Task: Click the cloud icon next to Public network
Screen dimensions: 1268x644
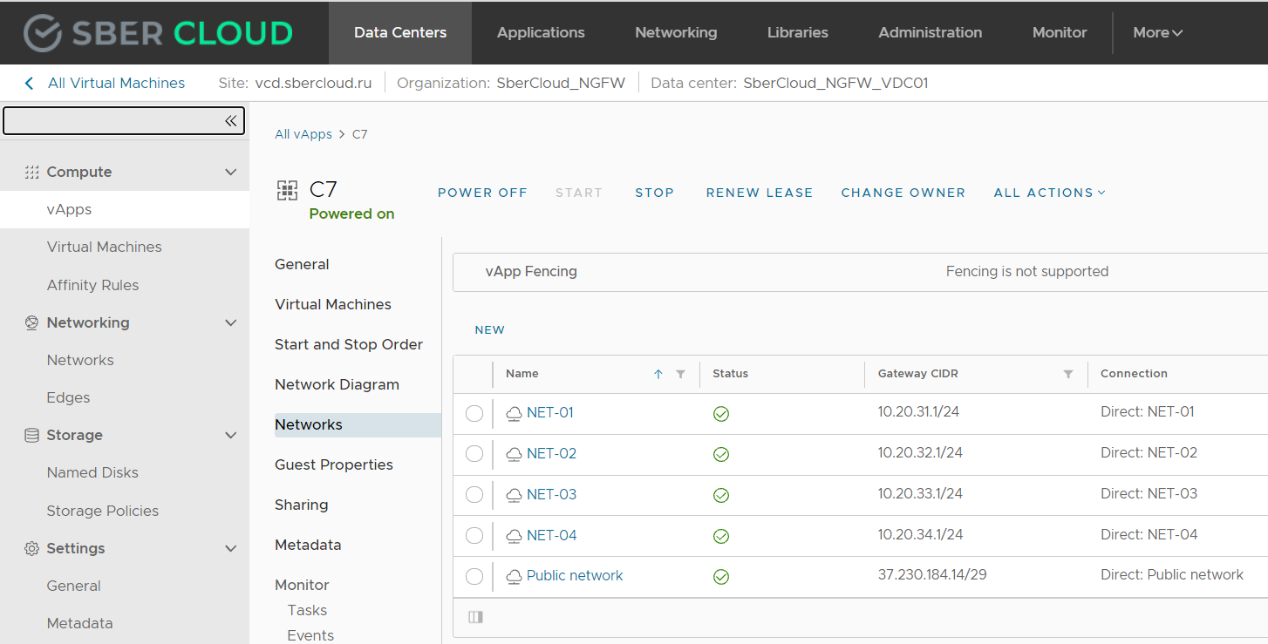Action: (515, 576)
